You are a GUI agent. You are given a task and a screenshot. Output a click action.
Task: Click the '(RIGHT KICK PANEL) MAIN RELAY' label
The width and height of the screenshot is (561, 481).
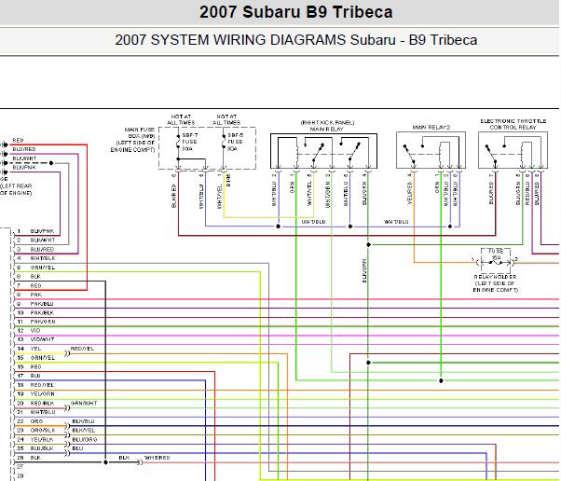tap(327, 126)
